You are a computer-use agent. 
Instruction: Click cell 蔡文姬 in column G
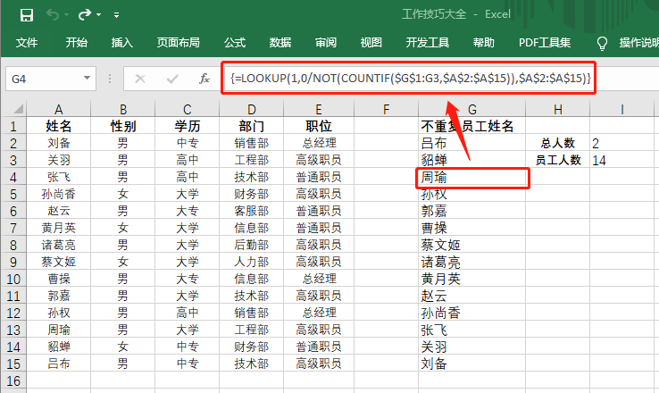coord(472,245)
